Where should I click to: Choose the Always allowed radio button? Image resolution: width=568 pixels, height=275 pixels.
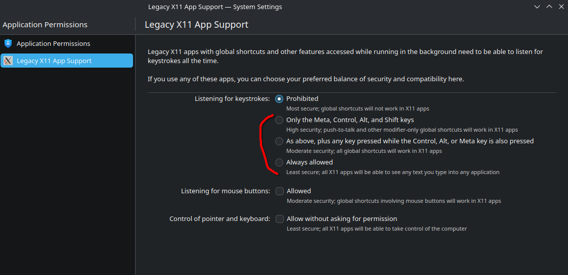point(279,162)
